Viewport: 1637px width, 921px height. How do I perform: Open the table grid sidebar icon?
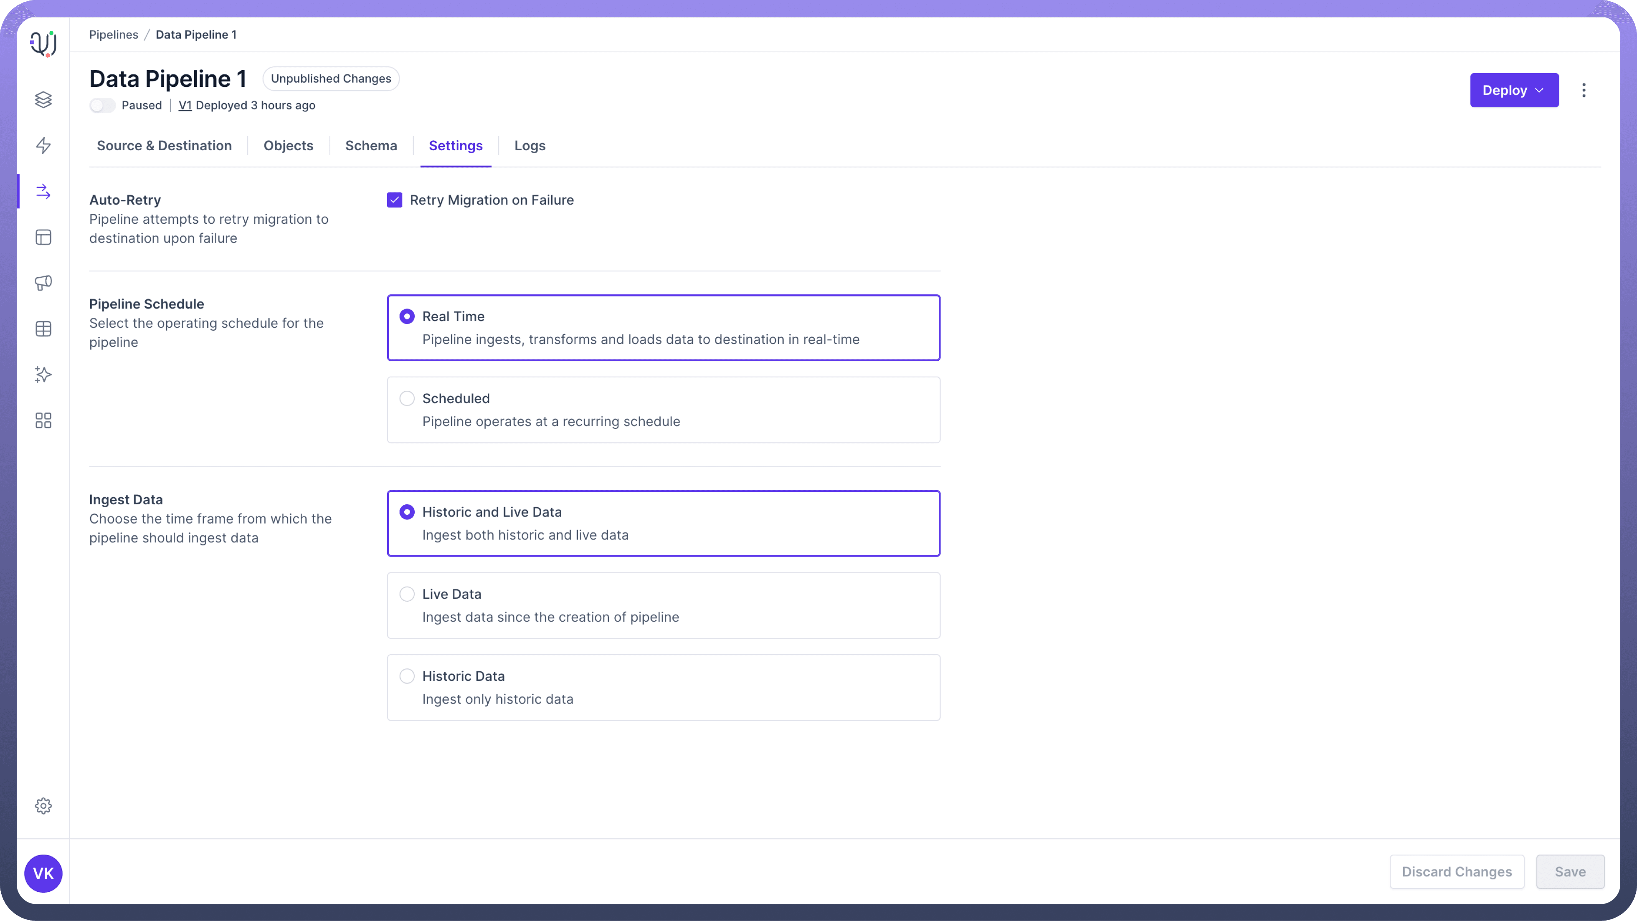(43, 329)
